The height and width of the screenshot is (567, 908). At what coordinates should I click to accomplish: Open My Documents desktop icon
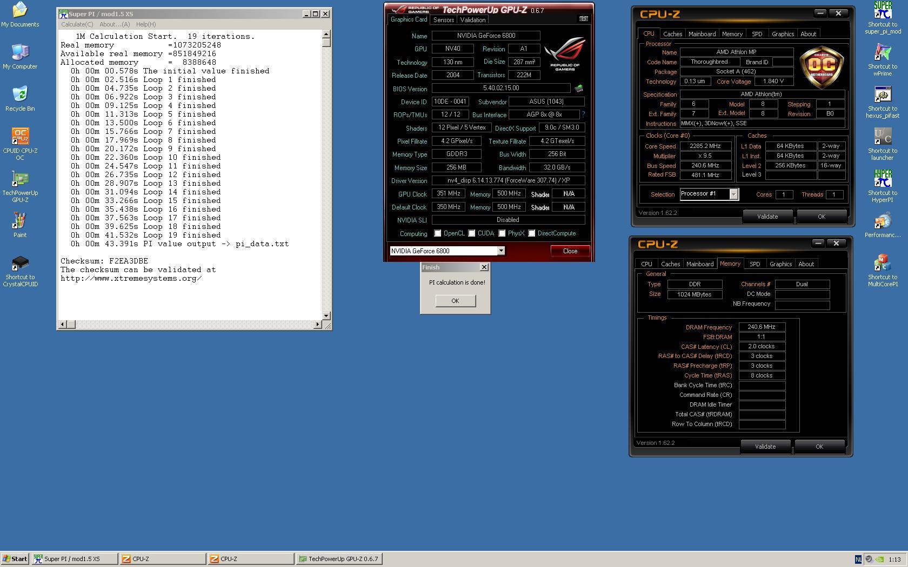click(x=20, y=15)
